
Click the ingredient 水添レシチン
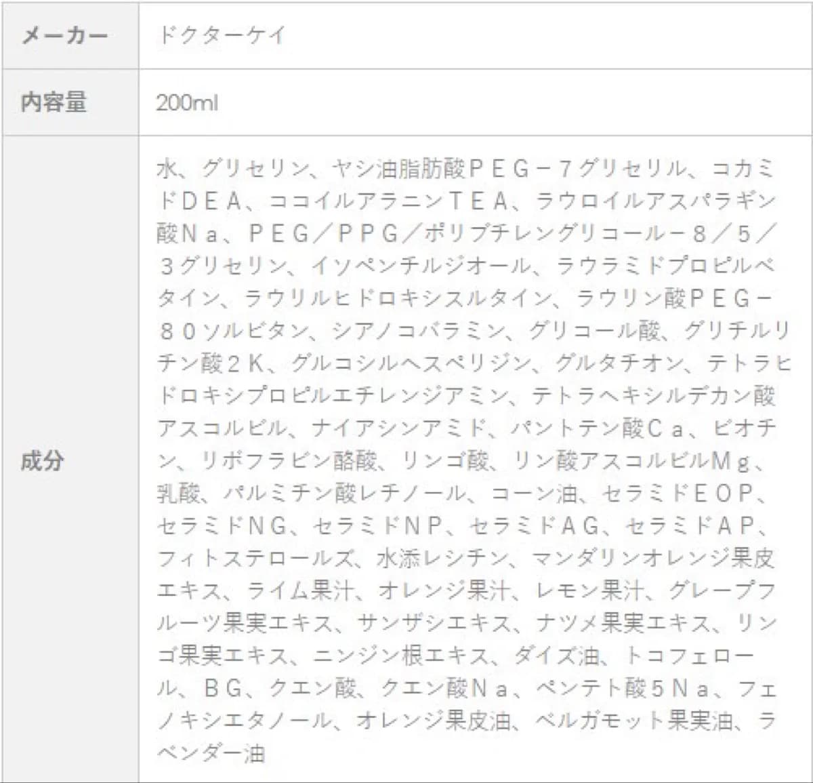(442, 559)
